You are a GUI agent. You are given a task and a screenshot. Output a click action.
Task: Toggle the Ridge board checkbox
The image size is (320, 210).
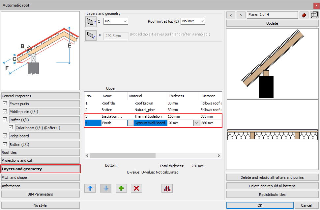pos(5,136)
